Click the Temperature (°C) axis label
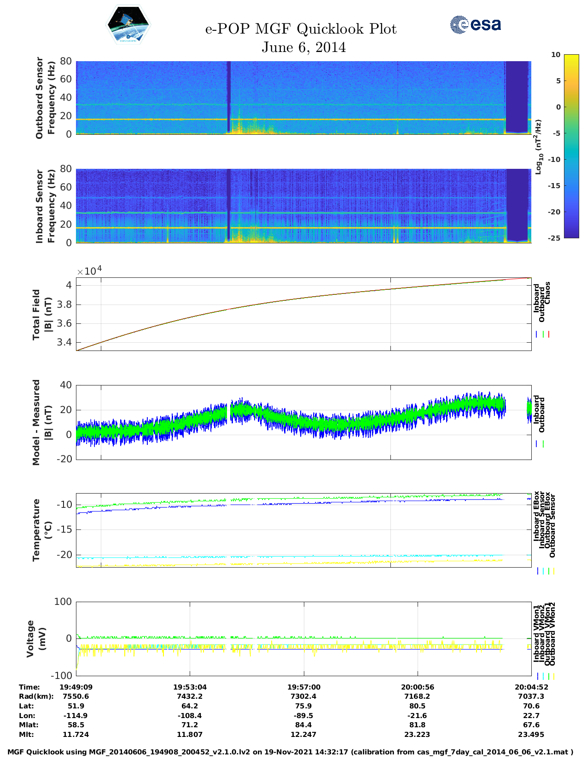The image size is (587, 759). [x=42, y=530]
